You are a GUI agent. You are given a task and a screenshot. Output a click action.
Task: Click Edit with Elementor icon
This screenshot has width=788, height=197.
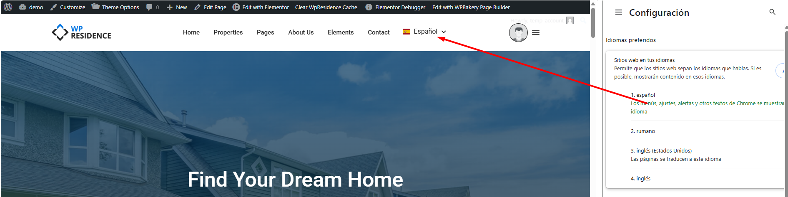tap(236, 7)
